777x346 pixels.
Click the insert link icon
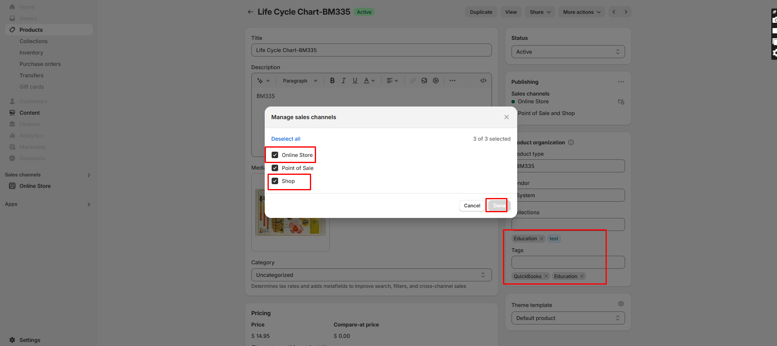click(413, 81)
